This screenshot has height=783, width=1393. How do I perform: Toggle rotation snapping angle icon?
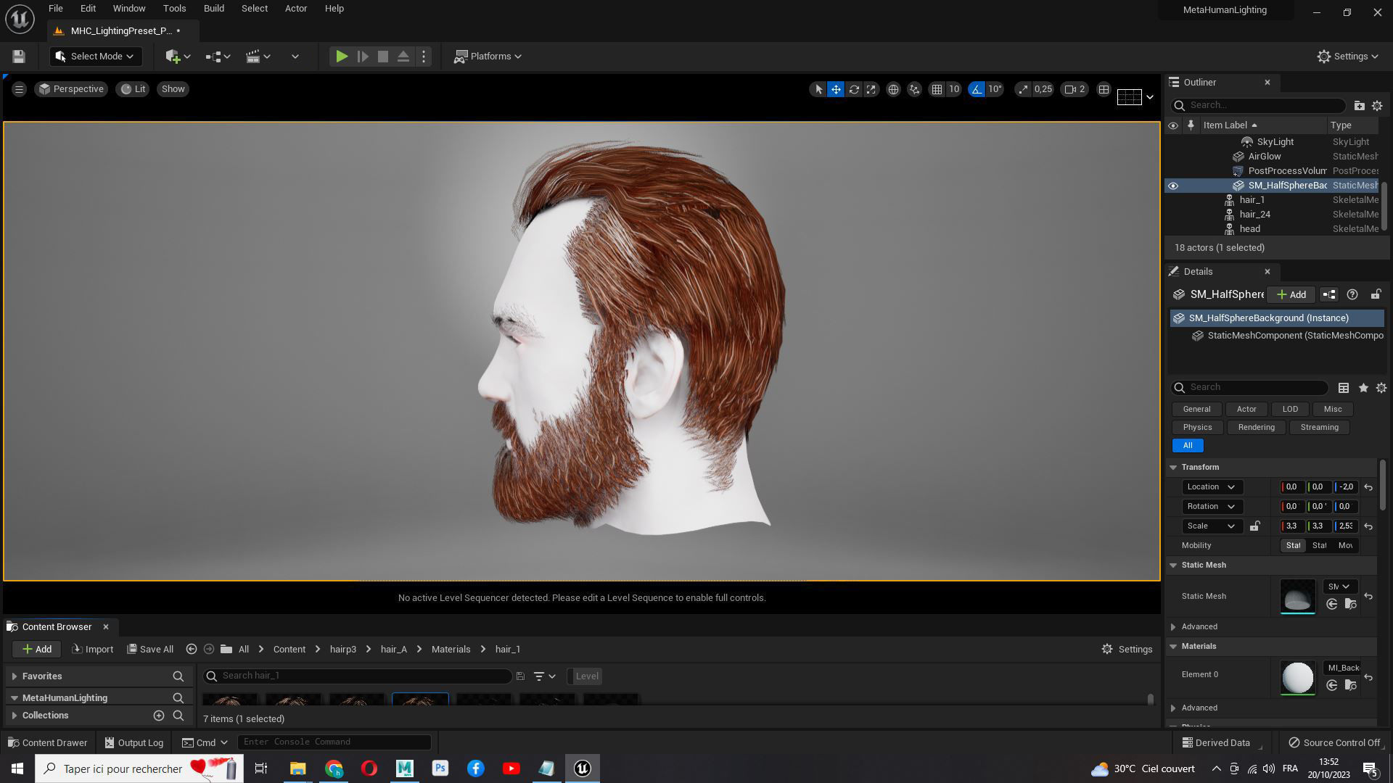tap(977, 89)
